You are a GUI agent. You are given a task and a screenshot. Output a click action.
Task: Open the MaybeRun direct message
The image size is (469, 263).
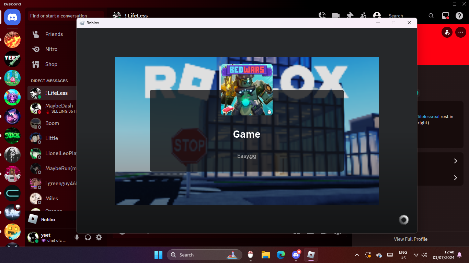(x=52, y=168)
